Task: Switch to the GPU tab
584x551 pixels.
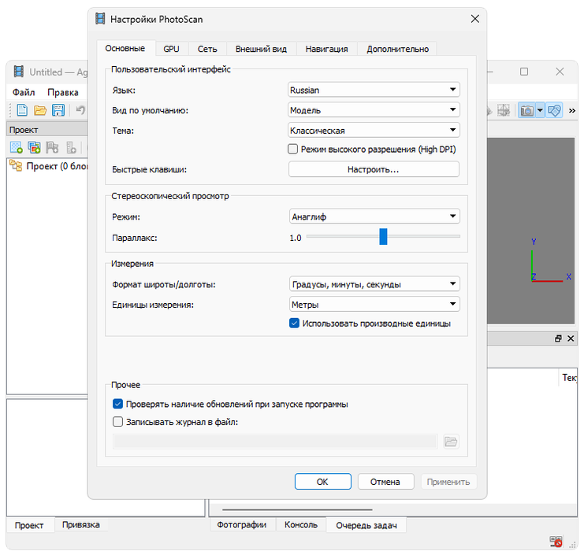Action: (171, 49)
